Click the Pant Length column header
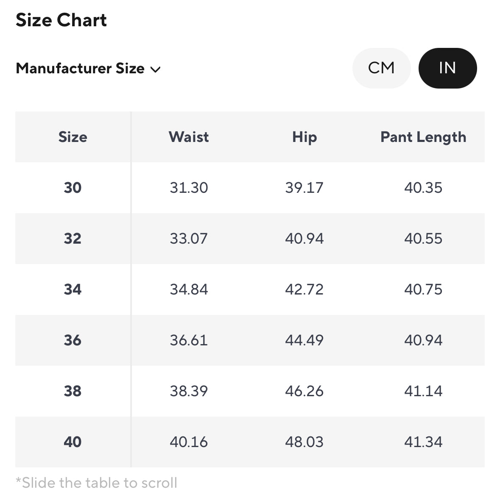Viewport: 500px width, 503px height. [423, 137]
